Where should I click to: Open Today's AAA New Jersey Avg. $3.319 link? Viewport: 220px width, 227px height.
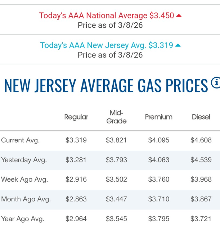click(106, 45)
